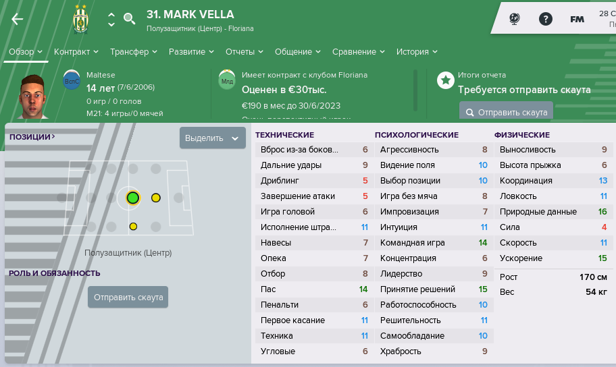Expand the Контракт menu
This screenshot has height=367, width=616.
click(76, 52)
